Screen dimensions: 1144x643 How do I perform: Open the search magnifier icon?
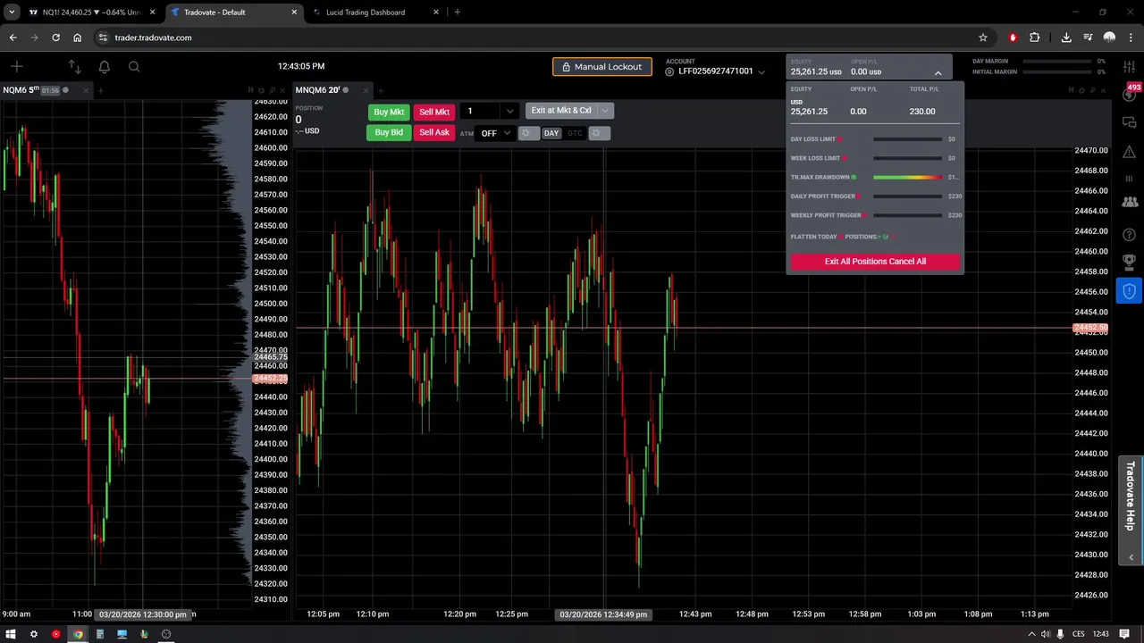point(134,66)
